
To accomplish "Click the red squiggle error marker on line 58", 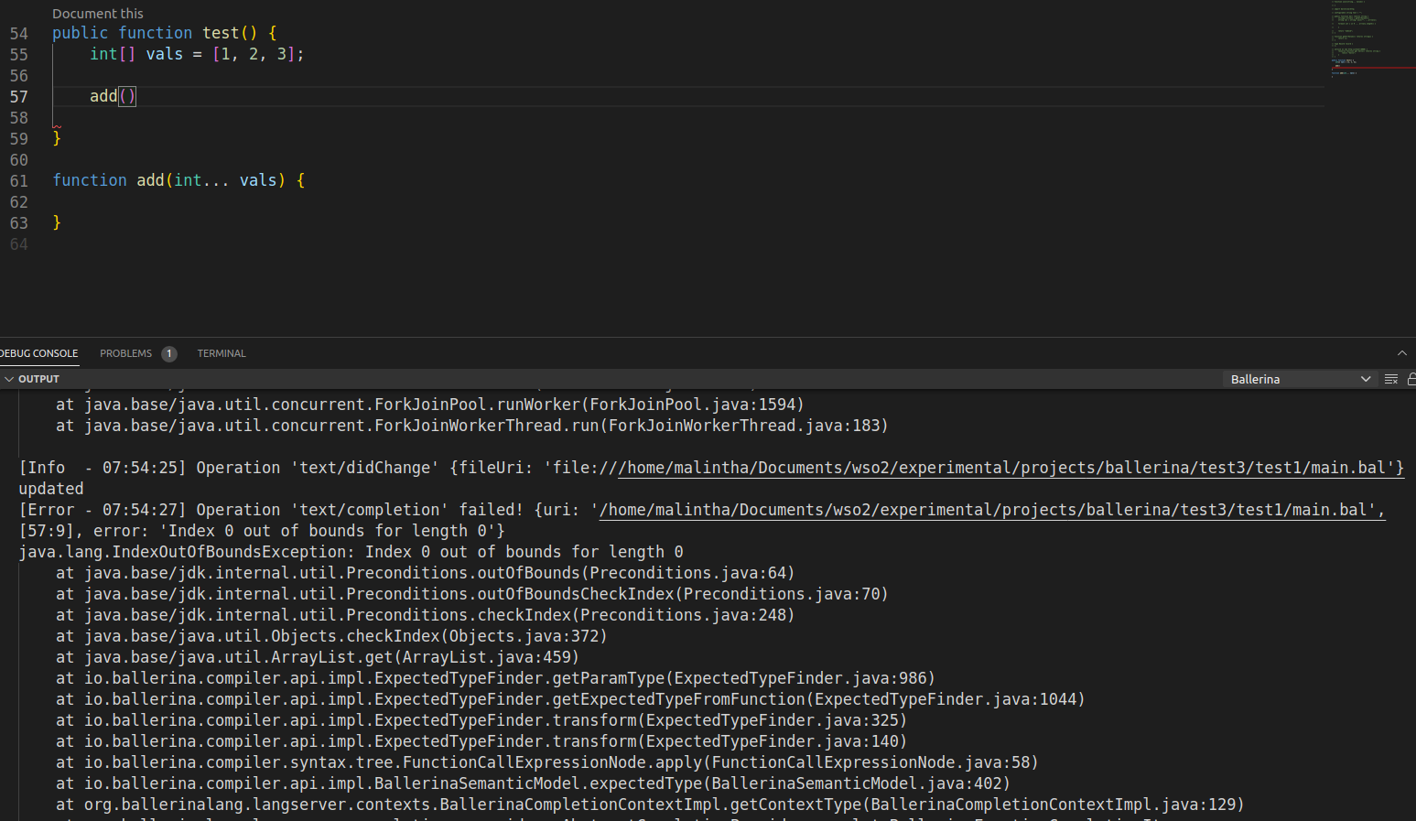I will click(57, 126).
